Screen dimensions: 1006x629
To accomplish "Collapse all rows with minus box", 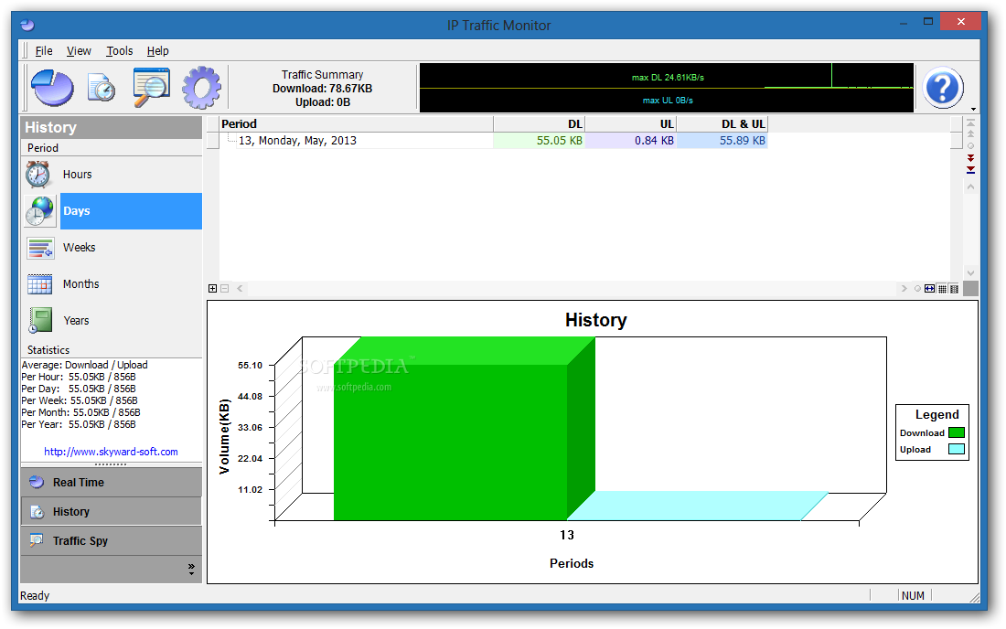I will [225, 289].
